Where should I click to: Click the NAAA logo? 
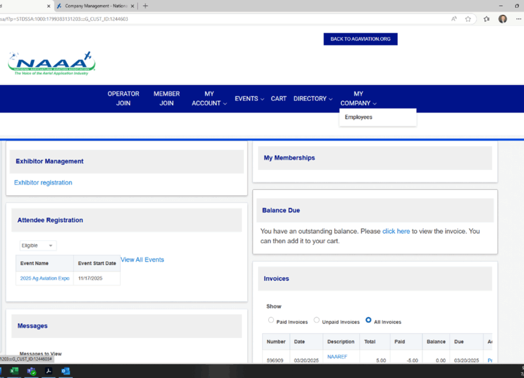pos(52,63)
